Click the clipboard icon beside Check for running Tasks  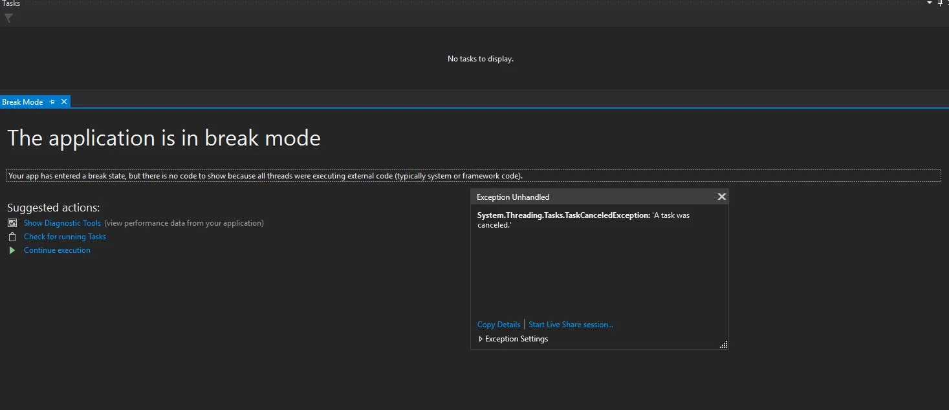click(x=12, y=237)
